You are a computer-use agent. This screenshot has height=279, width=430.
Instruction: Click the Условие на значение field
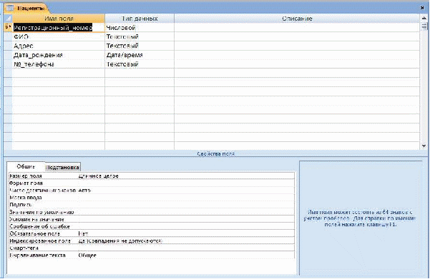pos(186,219)
